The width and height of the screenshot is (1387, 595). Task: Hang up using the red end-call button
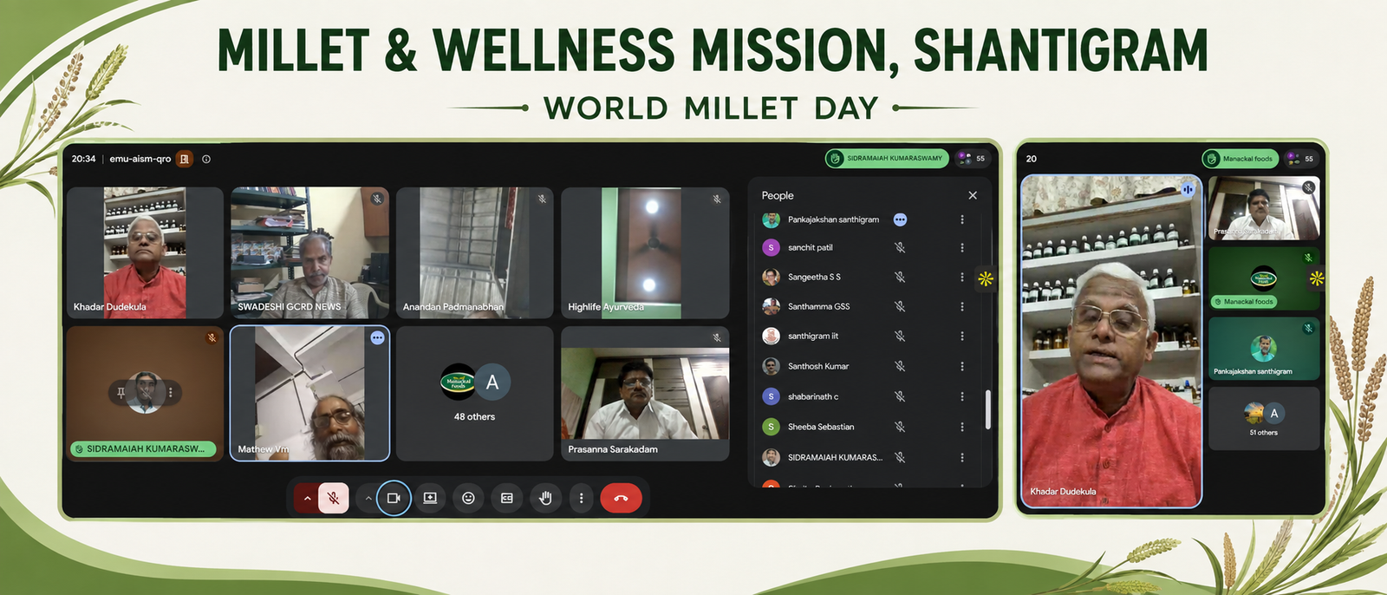(x=621, y=498)
